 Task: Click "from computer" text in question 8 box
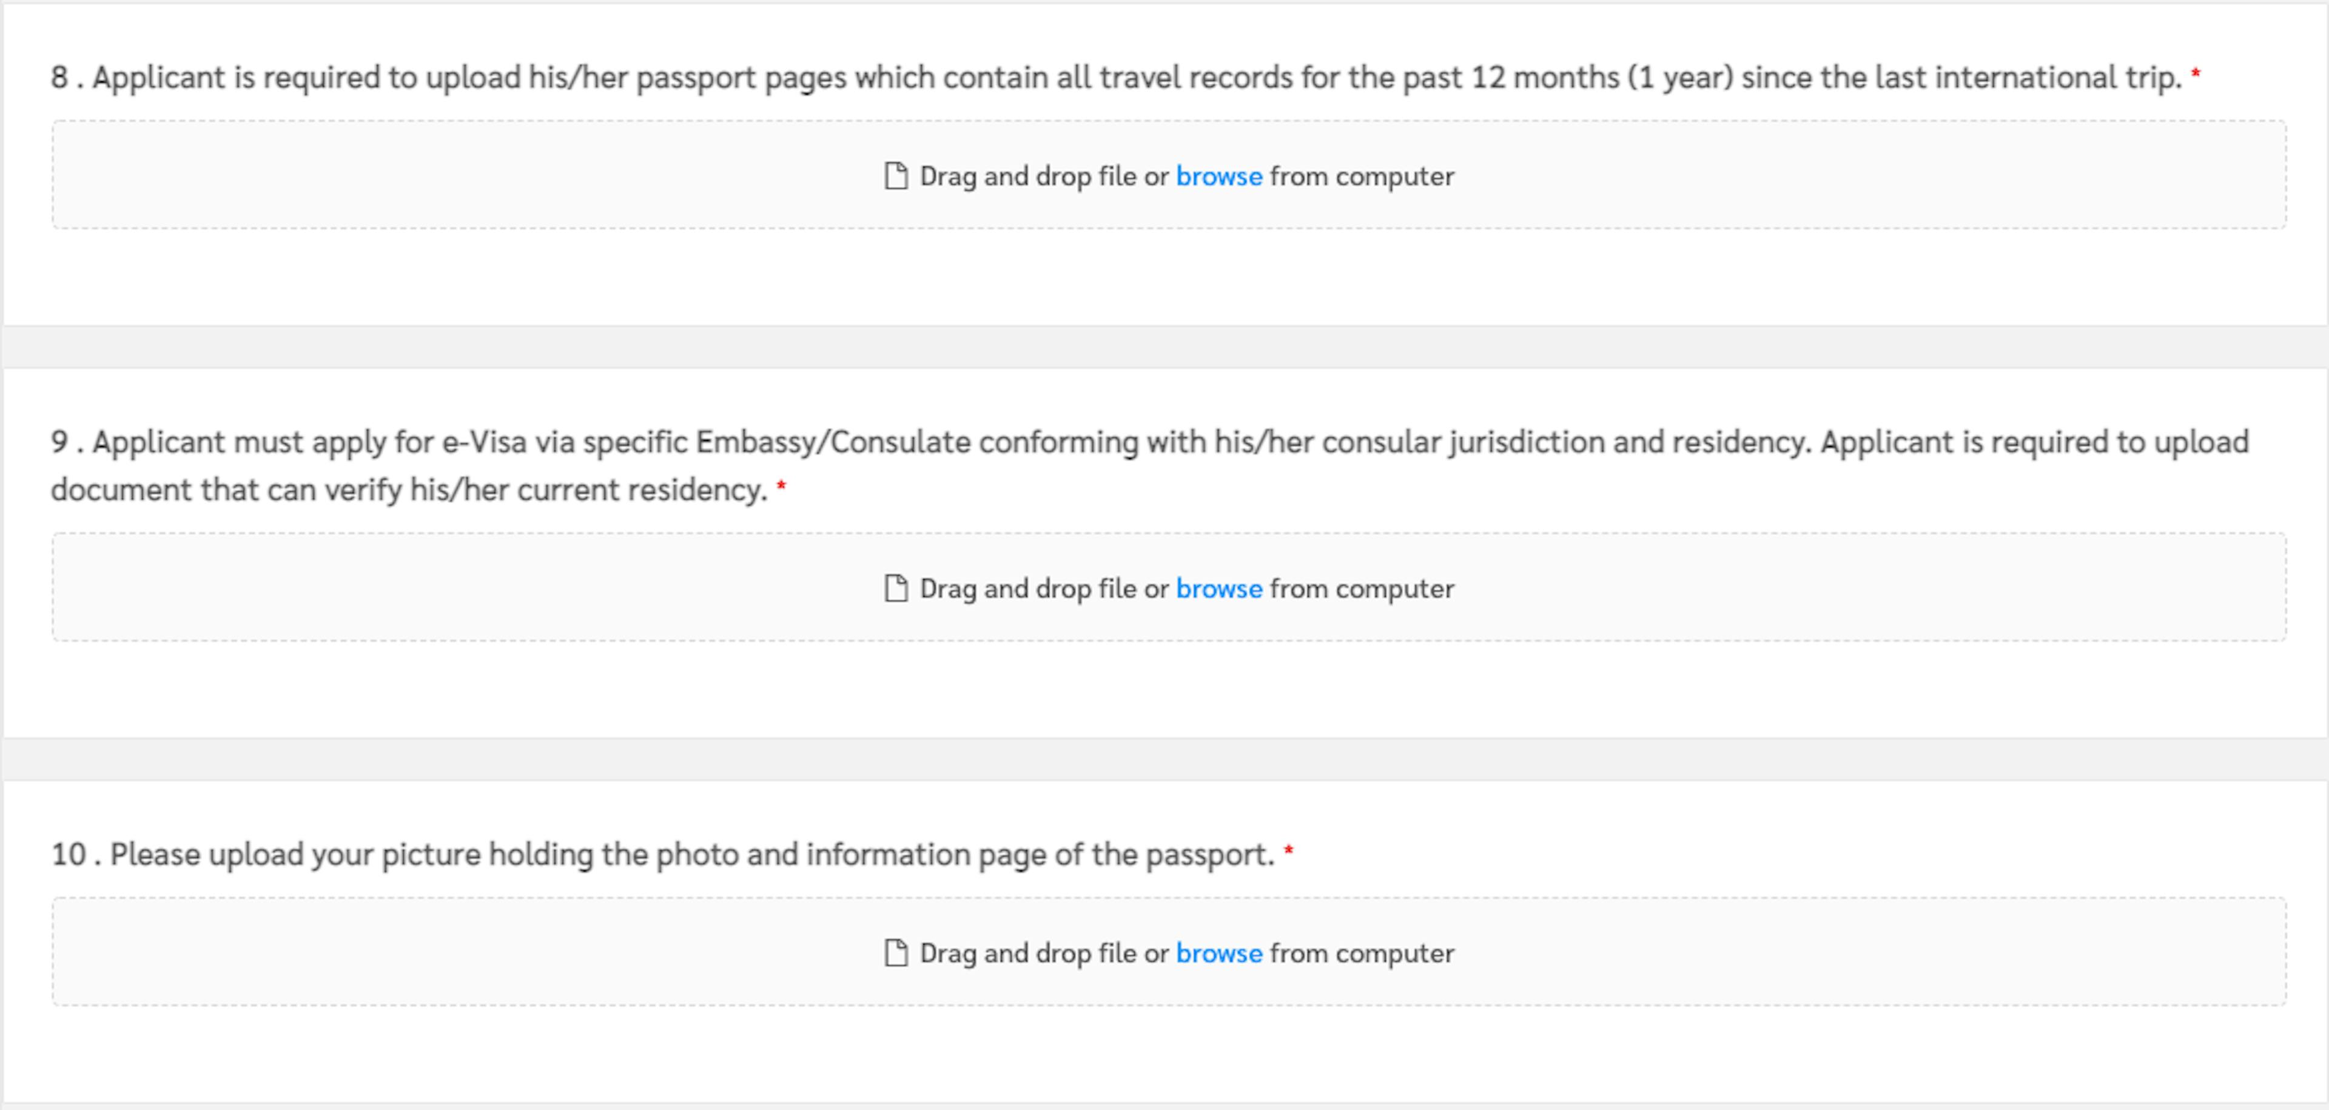[1362, 175]
